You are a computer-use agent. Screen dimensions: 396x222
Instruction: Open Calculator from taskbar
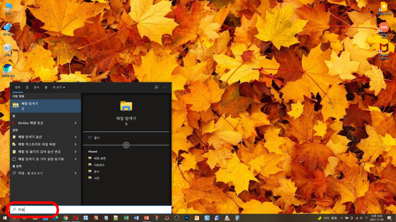point(237,218)
